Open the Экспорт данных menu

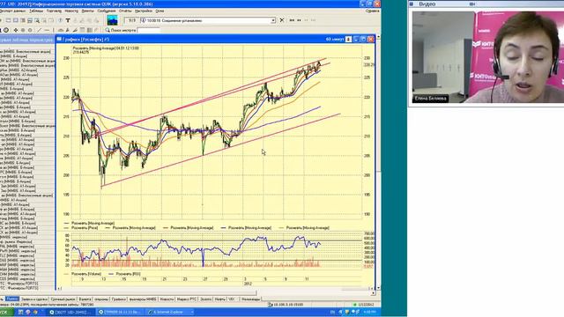click(12, 11)
